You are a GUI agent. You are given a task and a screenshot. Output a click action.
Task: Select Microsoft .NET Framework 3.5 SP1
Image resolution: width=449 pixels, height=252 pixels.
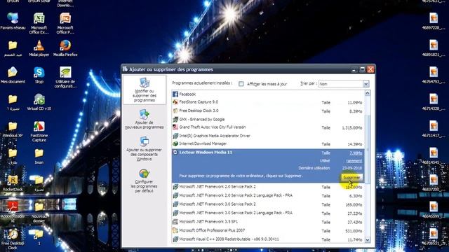268,222
